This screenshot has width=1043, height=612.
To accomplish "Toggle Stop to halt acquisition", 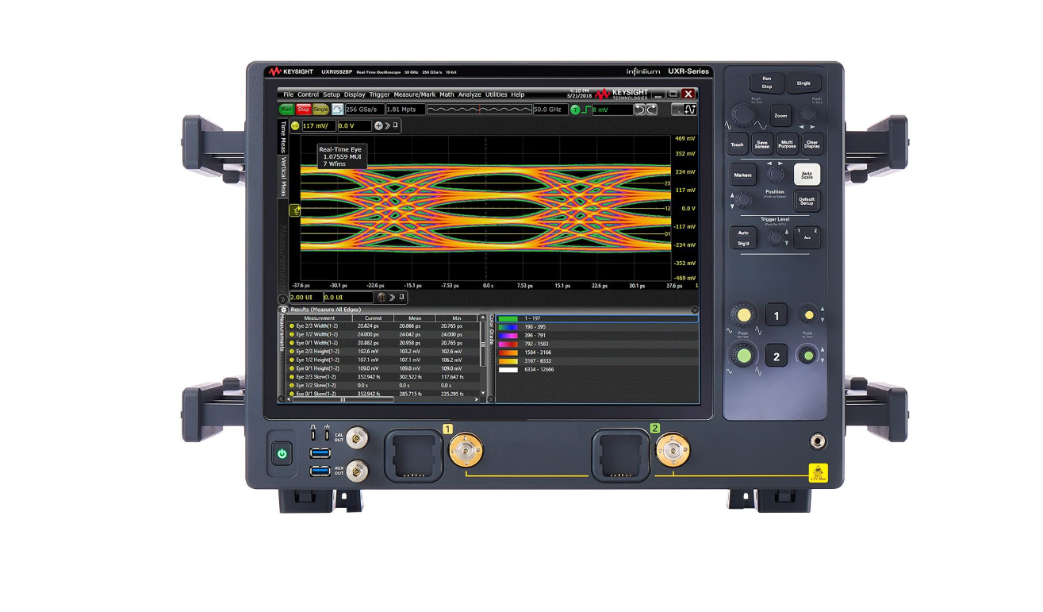I will [x=304, y=110].
